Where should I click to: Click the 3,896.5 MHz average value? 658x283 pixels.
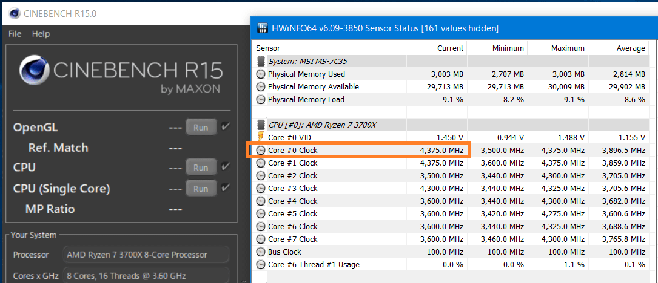623,151
